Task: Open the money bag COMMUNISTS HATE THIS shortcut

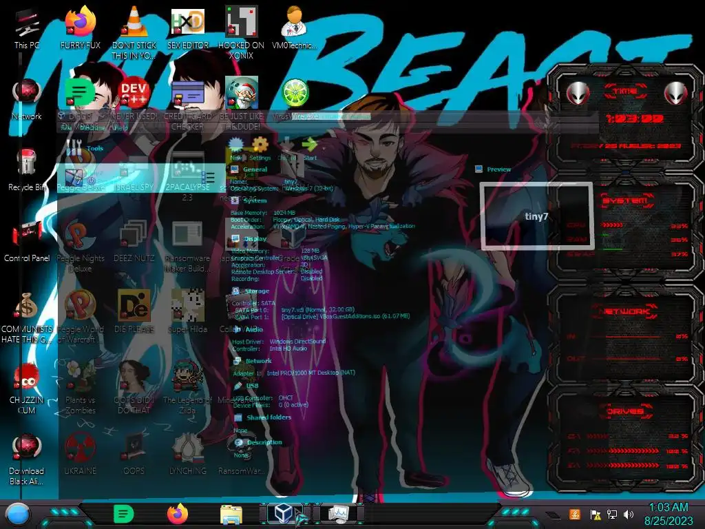Action: click(x=27, y=318)
